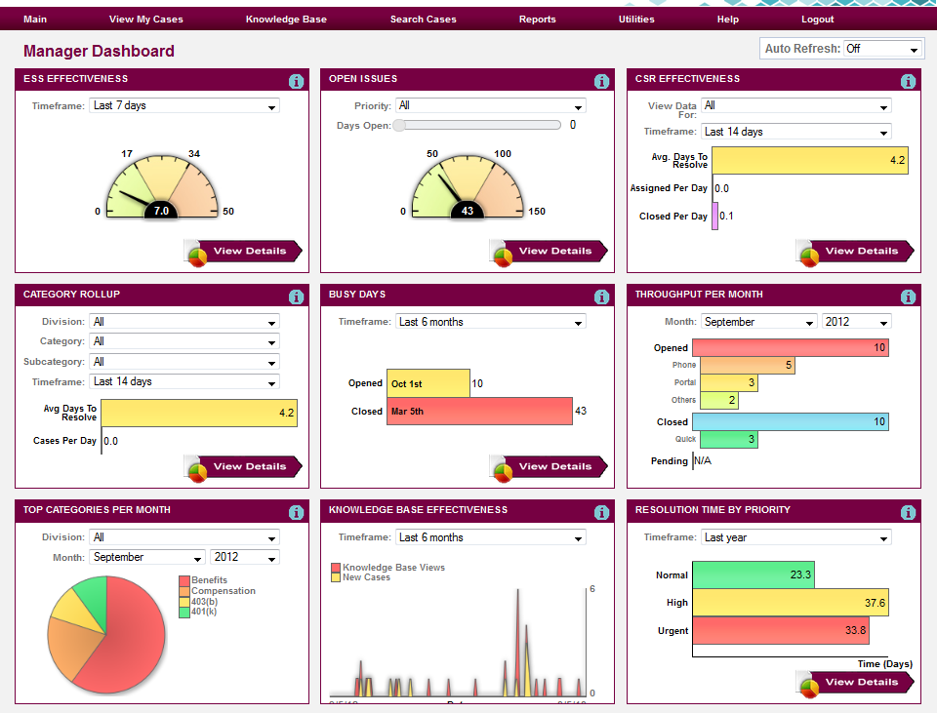This screenshot has width=937, height=713.
Task: Show Resolution Time By Priority info
Action: click(x=909, y=513)
